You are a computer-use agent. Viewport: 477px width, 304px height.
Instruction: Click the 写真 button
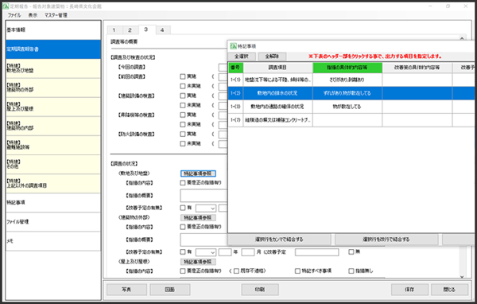(126, 290)
